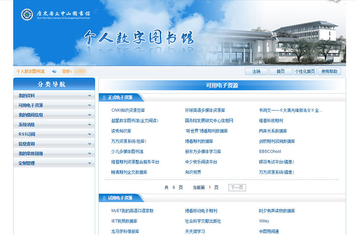Open 时夕有声读物数据库 link
Image resolution: width=357 pixels, height=235 pixels.
point(277,211)
